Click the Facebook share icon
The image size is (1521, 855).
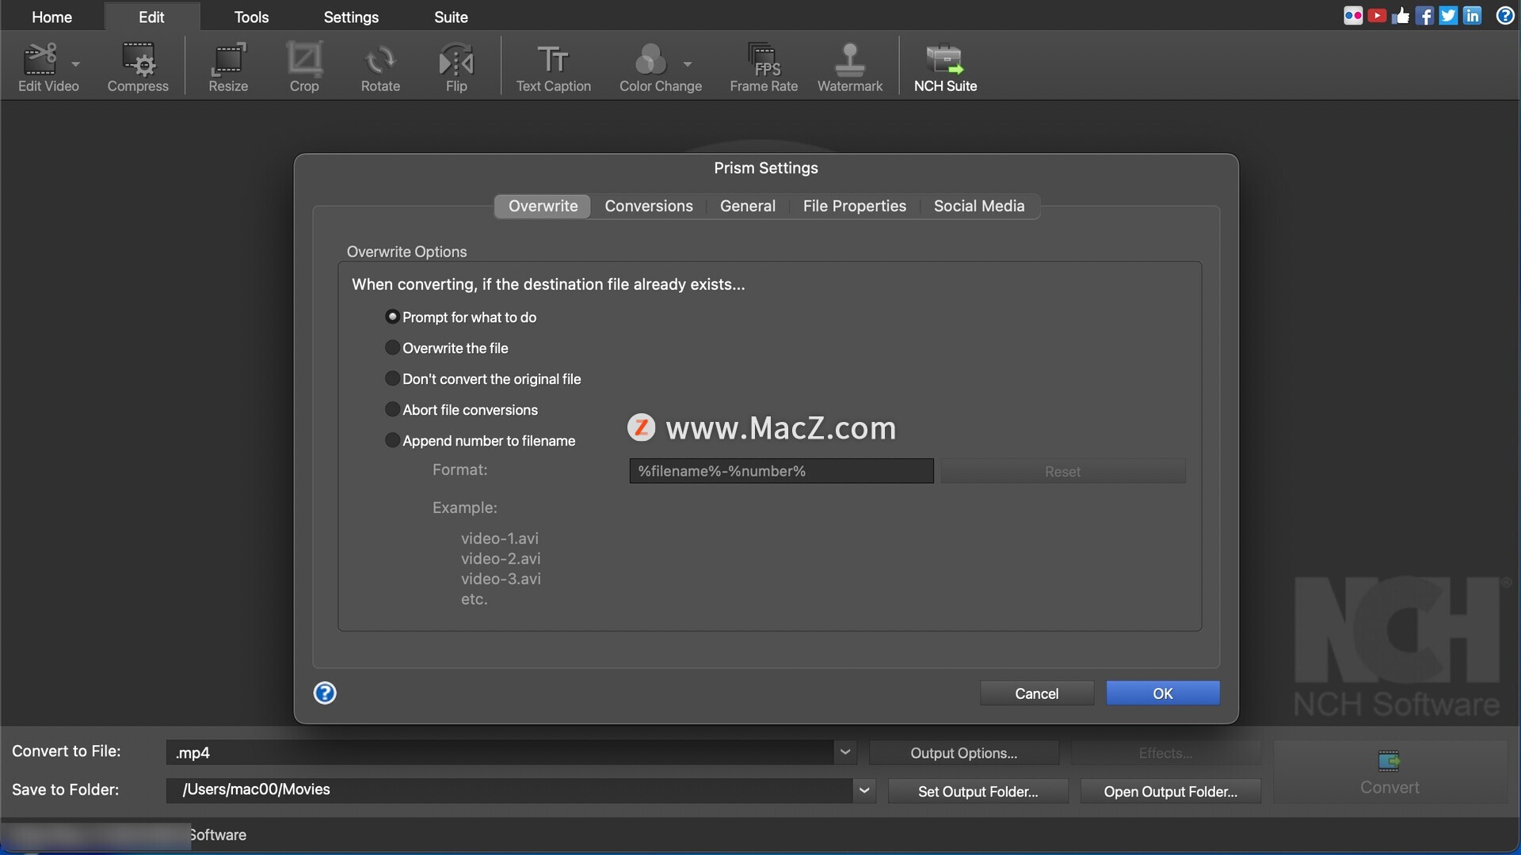(x=1424, y=16)
